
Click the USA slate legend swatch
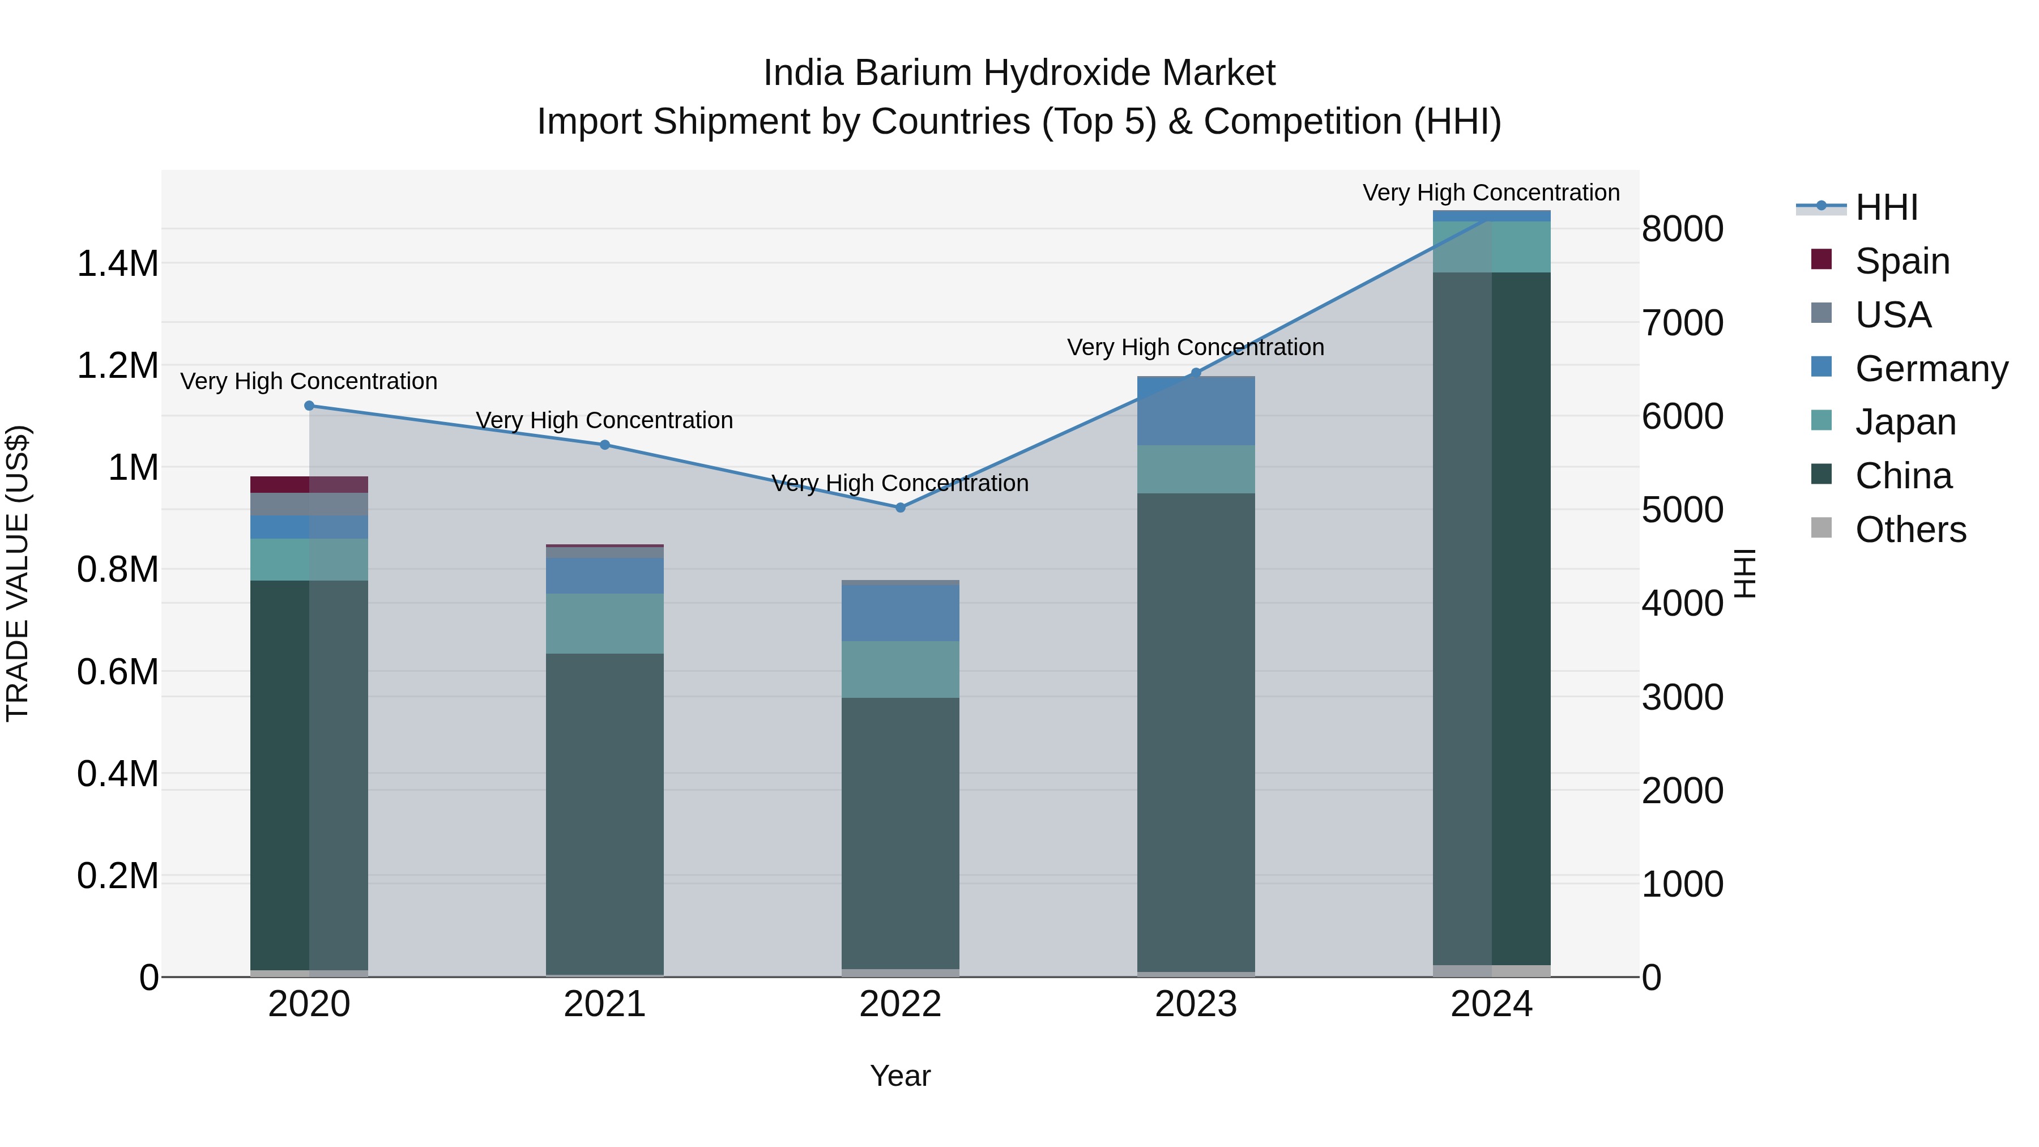point(1822,313)
